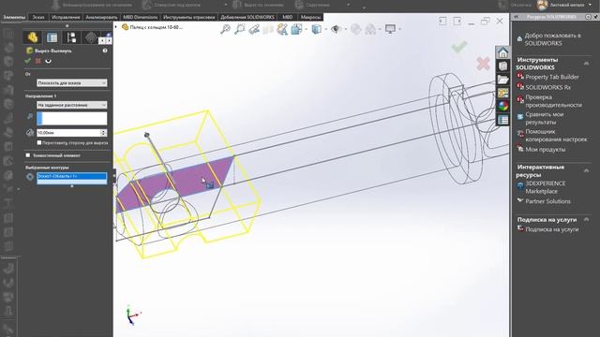The width and height of the screenshot is (600, 337).
Task: Open the Design Library task pane tab
Action: [x=502, y=66]
